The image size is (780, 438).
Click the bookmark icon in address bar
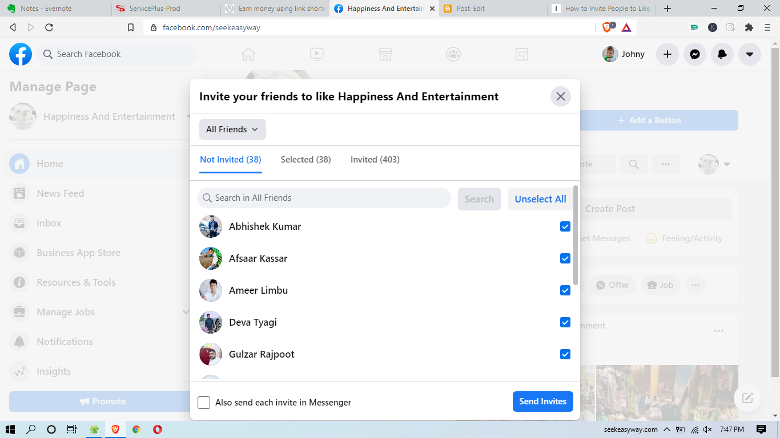[131, 27]
